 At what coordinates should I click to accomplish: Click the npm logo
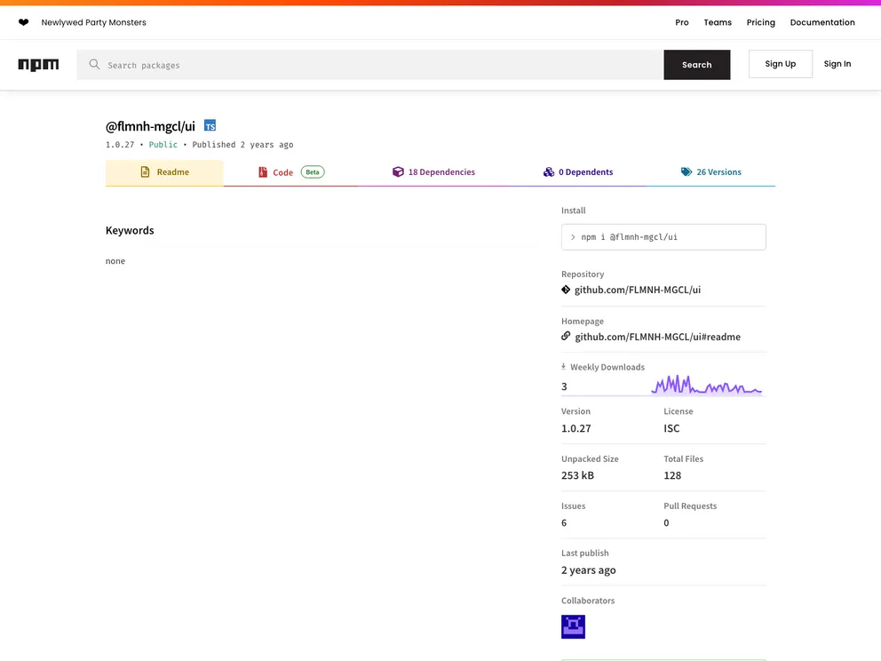pos(38,65)
